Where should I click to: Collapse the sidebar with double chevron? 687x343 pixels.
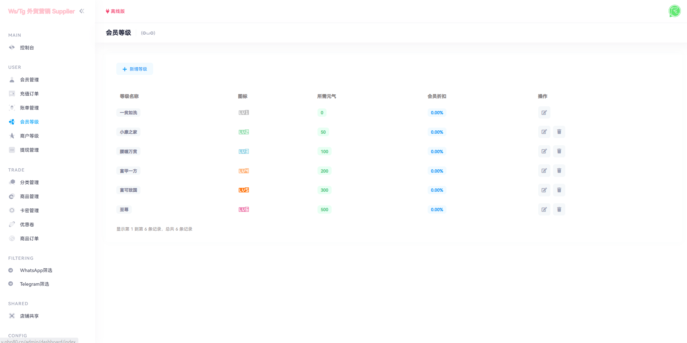82,11
